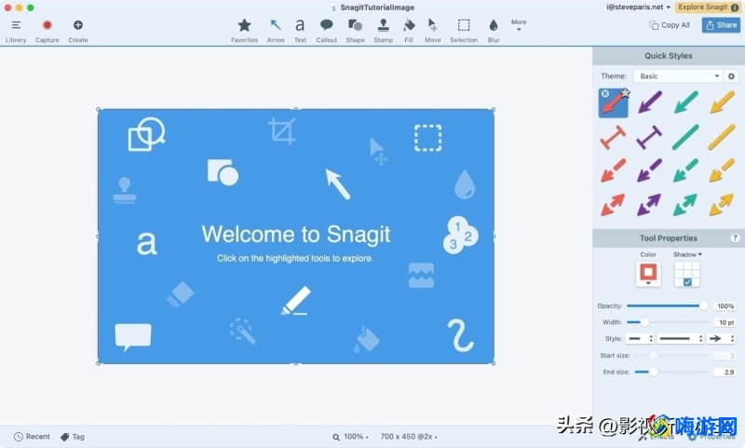The width and height of the screenshot is (745, 448).
Task: Choose the green plain line style
Action: pyautogui.click(x=685, y=137)
